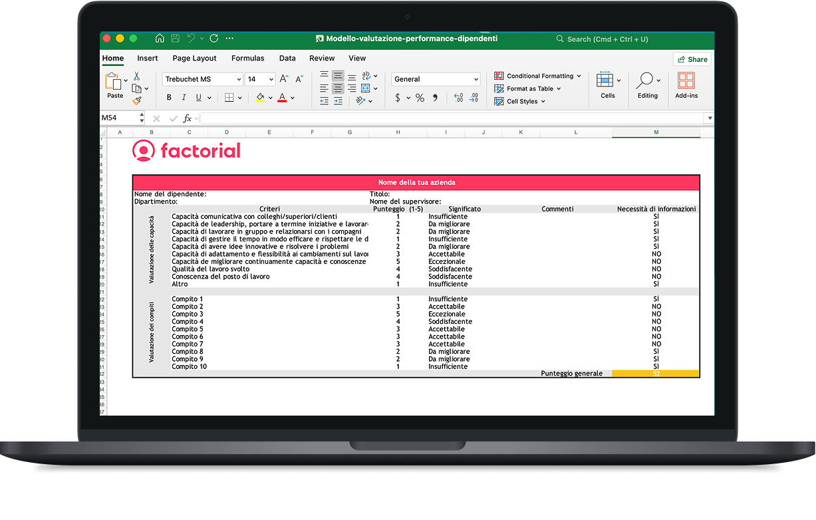Click the Increase Decimal icon
The image size is (816, 520).
point(458,98)
